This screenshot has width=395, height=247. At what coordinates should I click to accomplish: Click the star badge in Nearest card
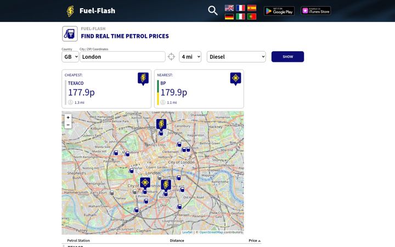tap(235, 79)
